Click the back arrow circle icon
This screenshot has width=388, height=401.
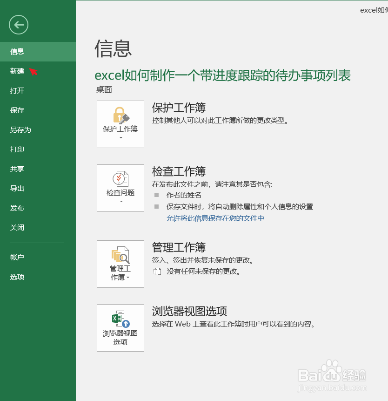point(19,25)
